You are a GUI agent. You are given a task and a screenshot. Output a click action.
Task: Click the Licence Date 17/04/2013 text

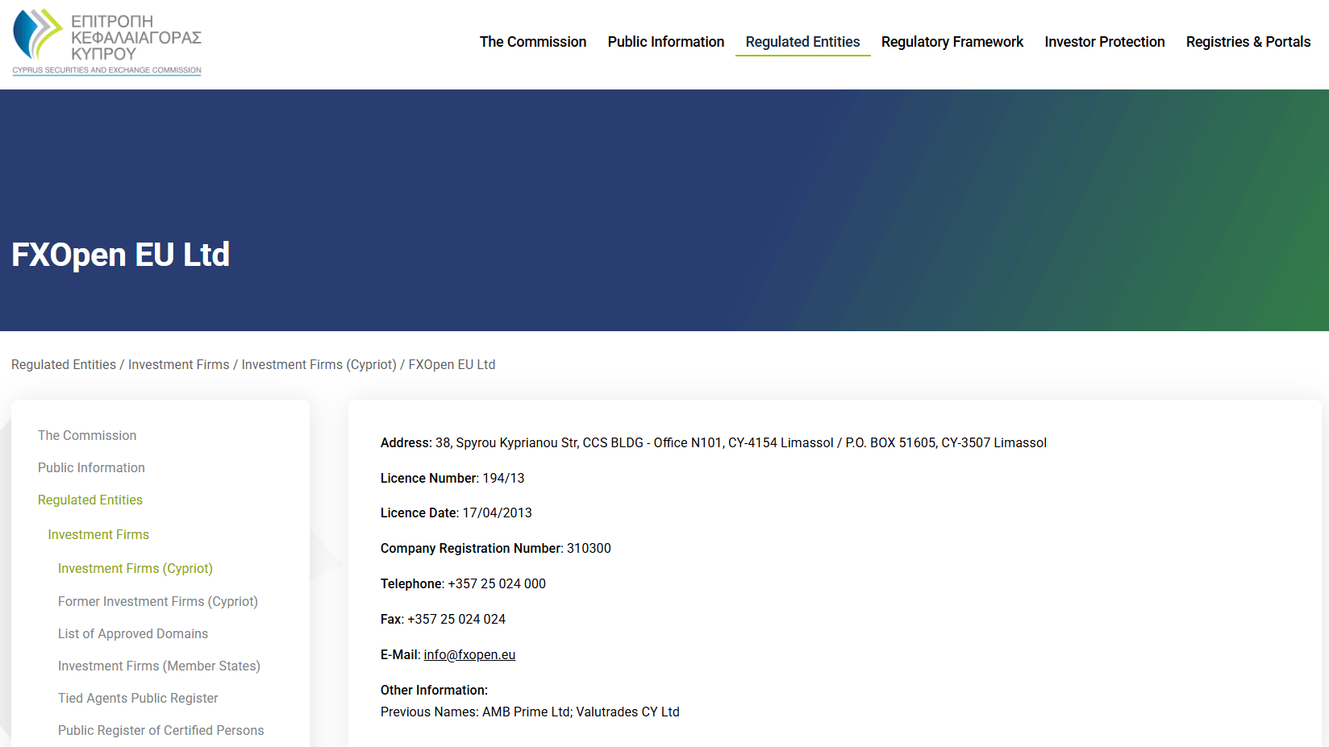[x=456, y=513]
